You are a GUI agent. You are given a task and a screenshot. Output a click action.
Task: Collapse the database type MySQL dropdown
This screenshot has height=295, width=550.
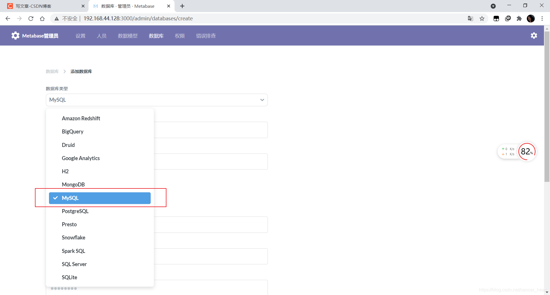click(x=157, y=100)
